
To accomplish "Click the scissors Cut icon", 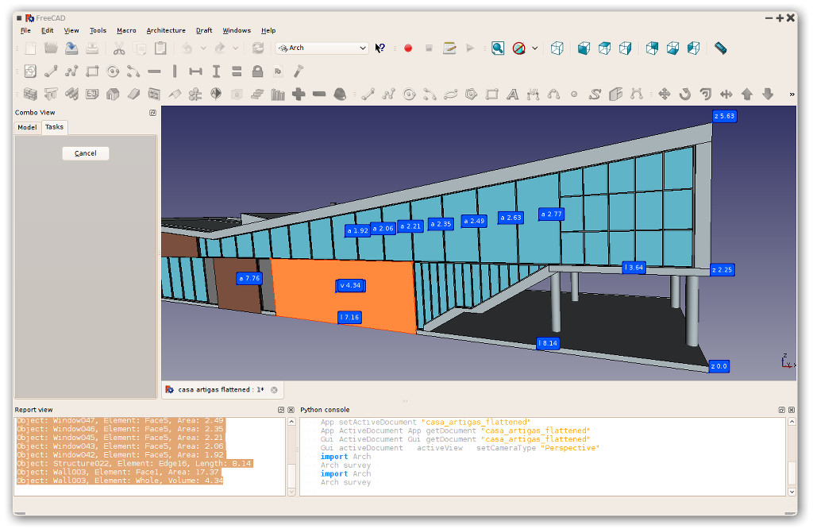I will pos(119,48).
